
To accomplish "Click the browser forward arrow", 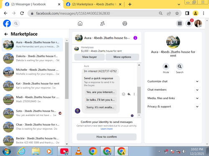I will [x=14, y=13].
